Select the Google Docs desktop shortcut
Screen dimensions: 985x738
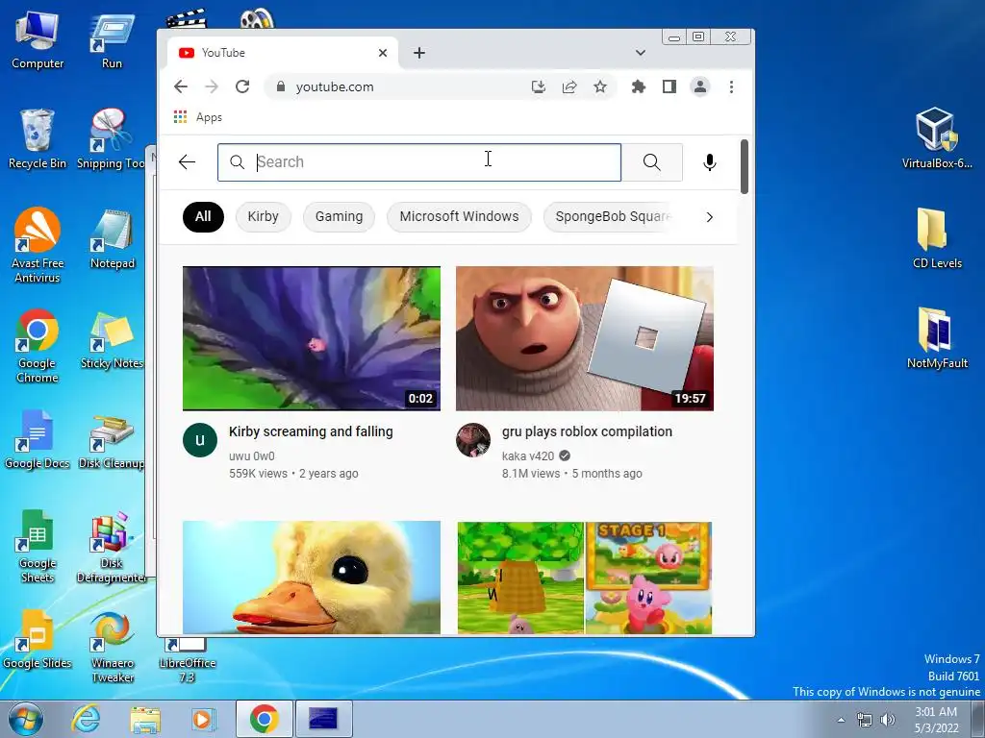click(x=38, y=439)
